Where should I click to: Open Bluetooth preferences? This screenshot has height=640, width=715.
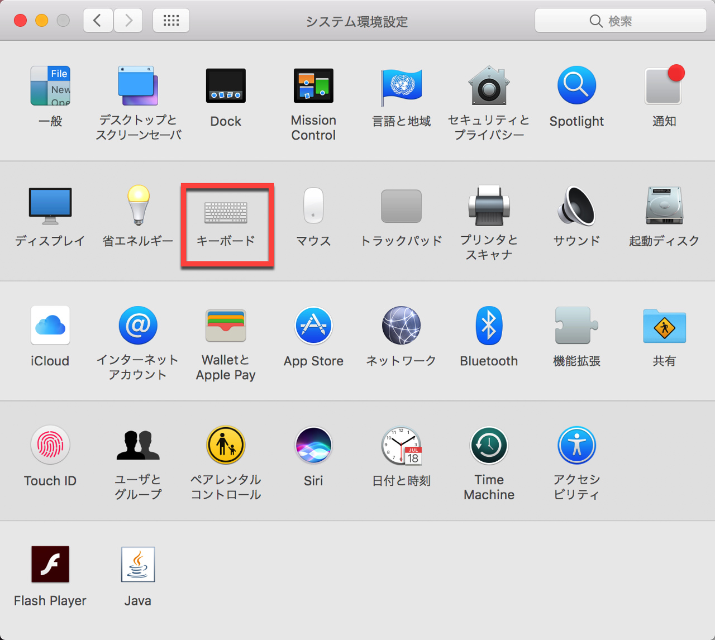click(x=489, y=326)
